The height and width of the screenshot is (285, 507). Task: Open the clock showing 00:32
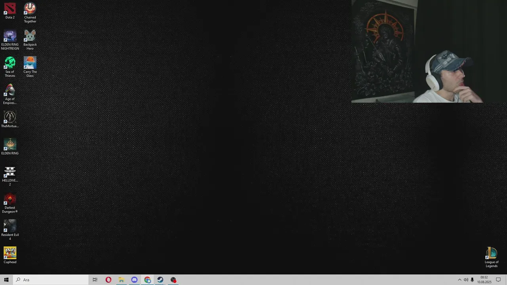tap(484, 280)
